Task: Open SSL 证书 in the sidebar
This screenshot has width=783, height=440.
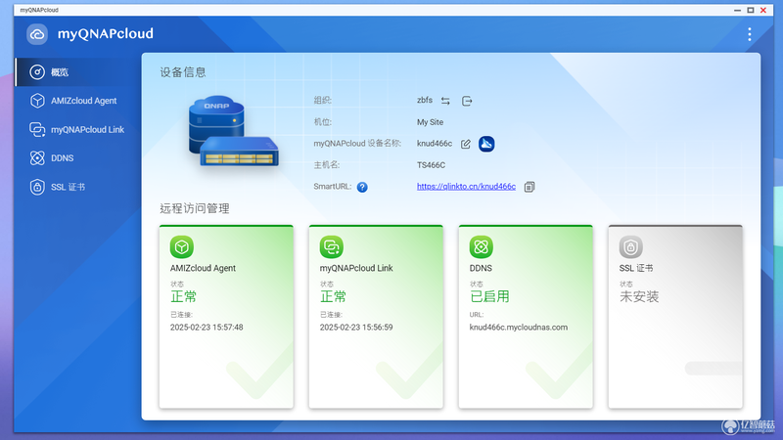Action: tap(77, 187)
